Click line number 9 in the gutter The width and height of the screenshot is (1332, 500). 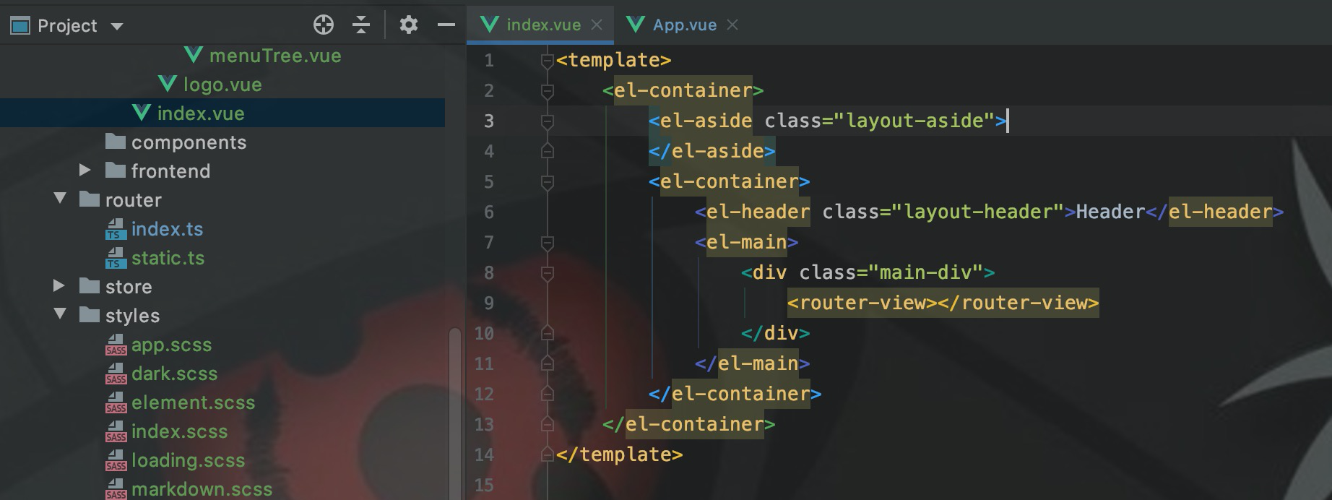(x=489, y=303)
